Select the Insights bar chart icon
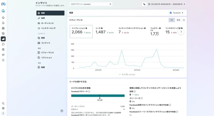This screenshot has height=116, width=214. point(3,39)
